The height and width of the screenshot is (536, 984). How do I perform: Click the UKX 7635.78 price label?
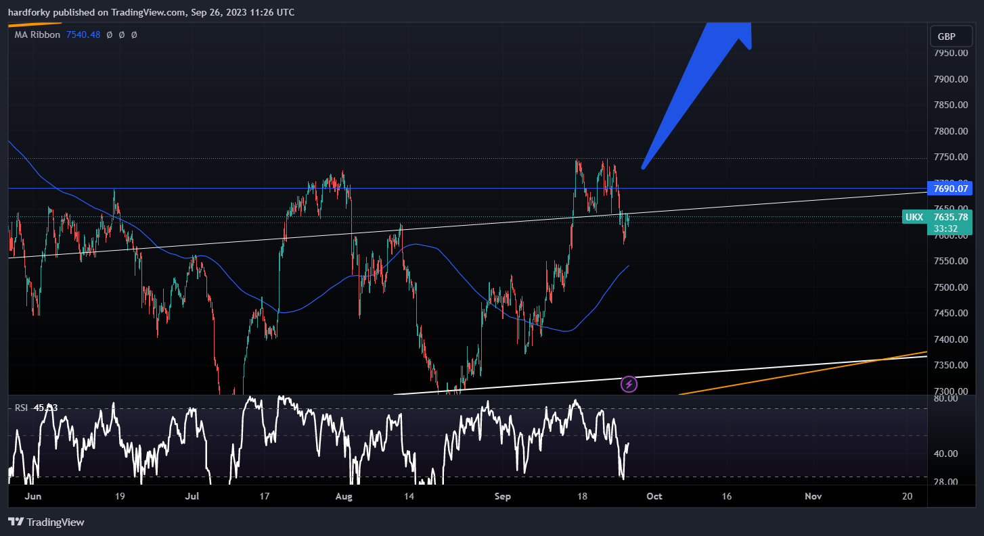[x=937, y=217]
